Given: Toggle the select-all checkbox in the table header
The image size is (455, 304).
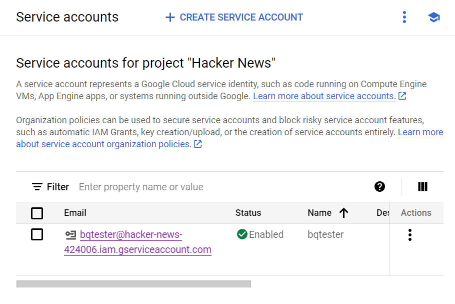Looking at the screenshot, I should [36, 213].
